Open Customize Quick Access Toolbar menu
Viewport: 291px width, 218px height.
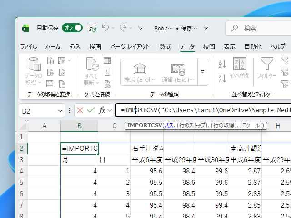coord(140,28)
